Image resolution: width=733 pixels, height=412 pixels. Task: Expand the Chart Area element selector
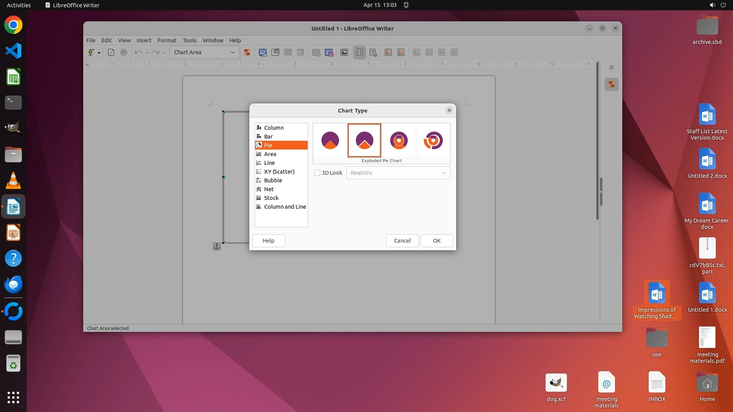[232, 52]
